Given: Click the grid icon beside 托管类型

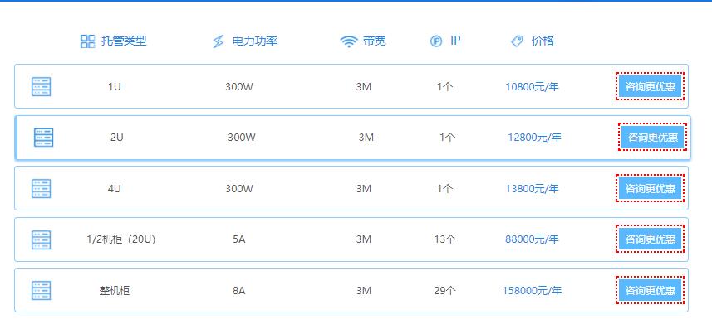Looking at the screenshot, I should click(x=87, y=41).
